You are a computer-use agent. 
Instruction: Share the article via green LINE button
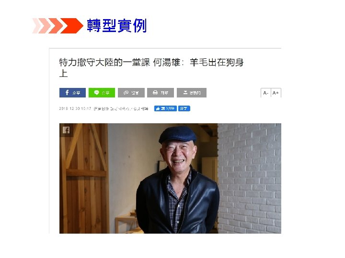point(102,93)
